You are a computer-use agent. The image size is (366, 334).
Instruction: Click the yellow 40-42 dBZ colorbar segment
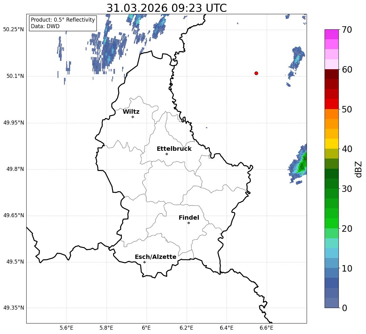click(331, 144)
